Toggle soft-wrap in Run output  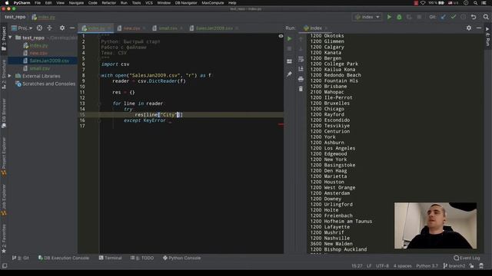point(301,59)
